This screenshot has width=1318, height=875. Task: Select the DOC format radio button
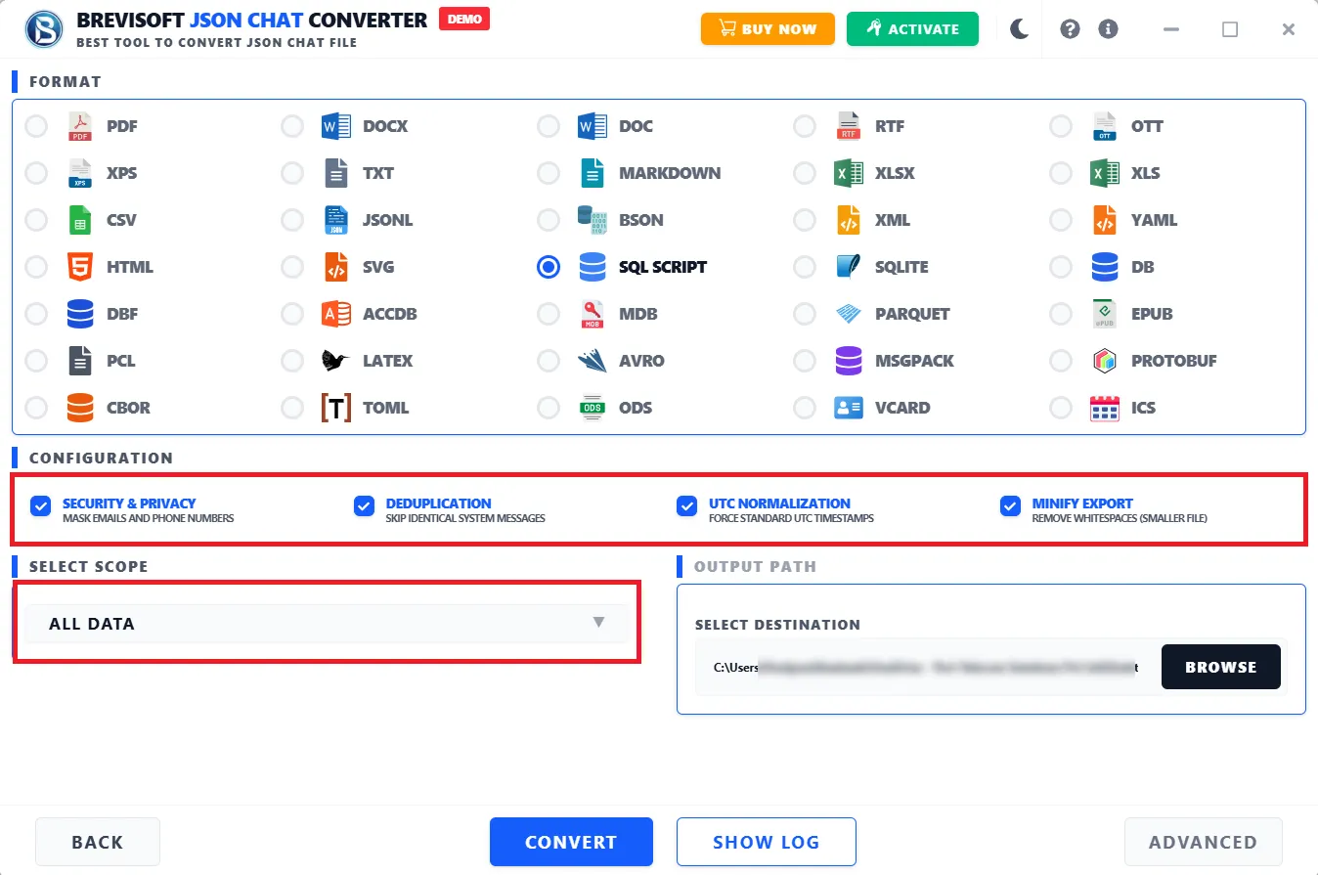click(549, 126)
